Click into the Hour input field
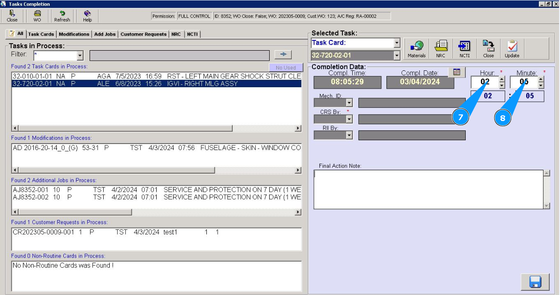This screenshot has width=560, height=295. pos(484,82)
